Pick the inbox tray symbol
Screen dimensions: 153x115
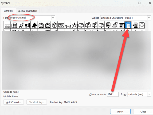click(48, 25)
